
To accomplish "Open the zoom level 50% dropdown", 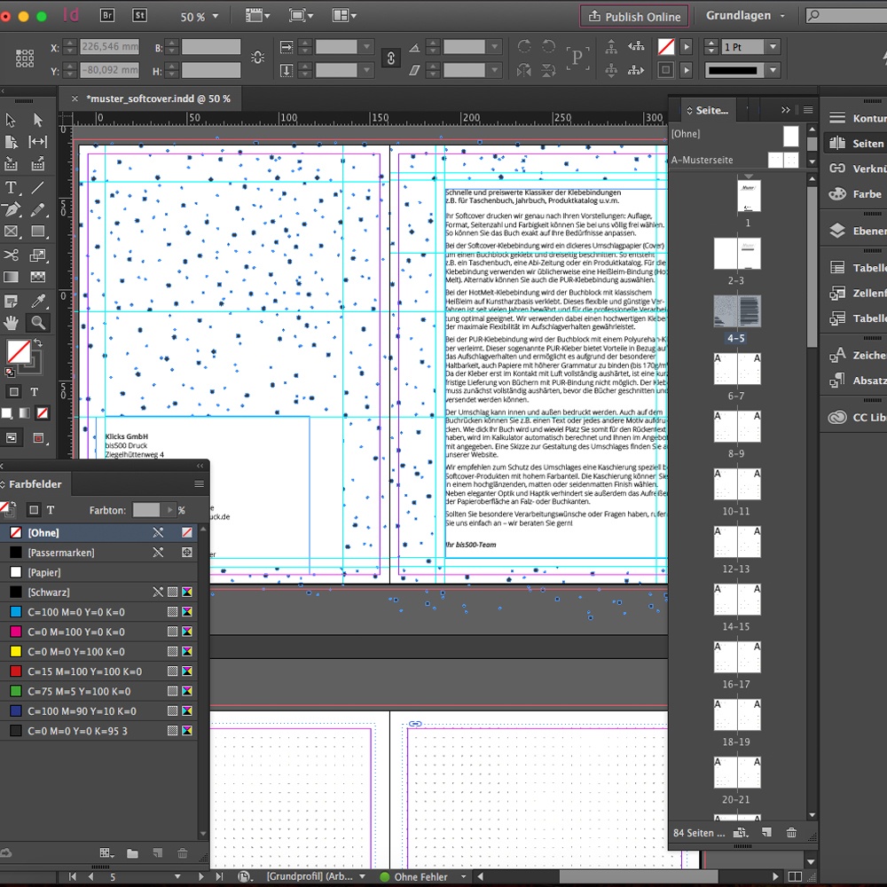I will (213, 17).
